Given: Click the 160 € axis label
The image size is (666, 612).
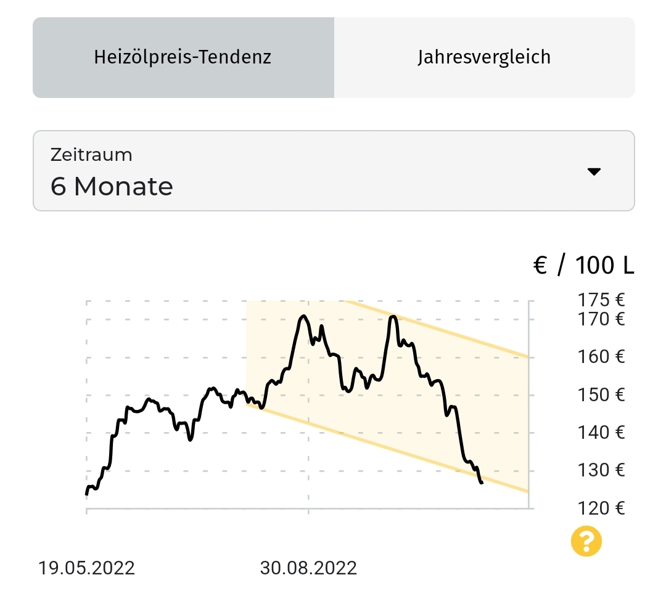Looking at the screenshot, I should 601,357.
